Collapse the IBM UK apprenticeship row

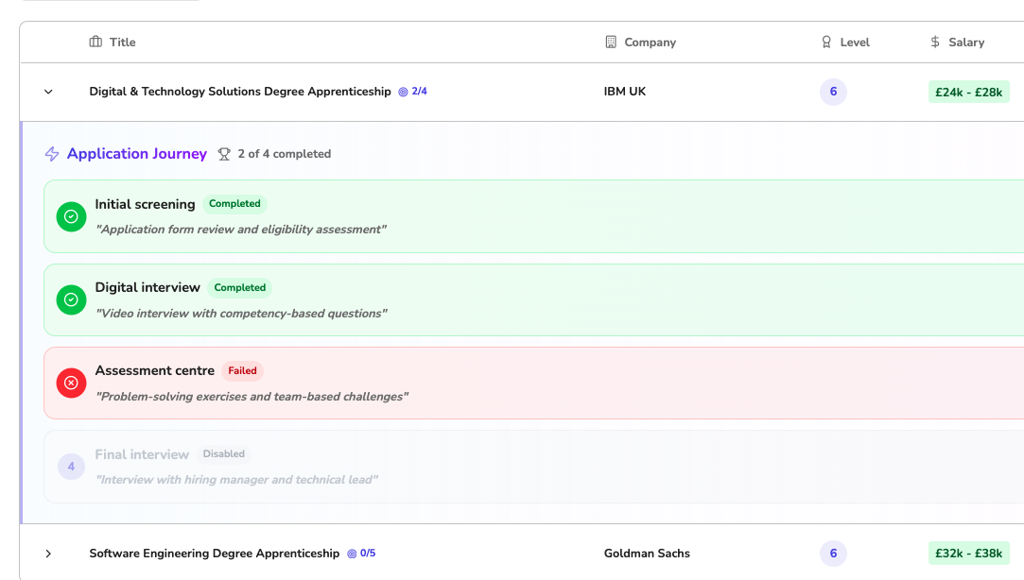click(48, 92)
